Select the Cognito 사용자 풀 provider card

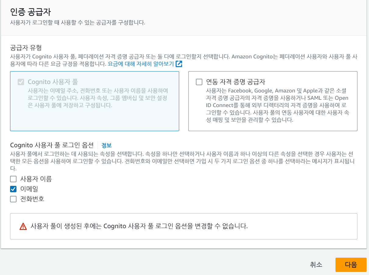(94, 101)
